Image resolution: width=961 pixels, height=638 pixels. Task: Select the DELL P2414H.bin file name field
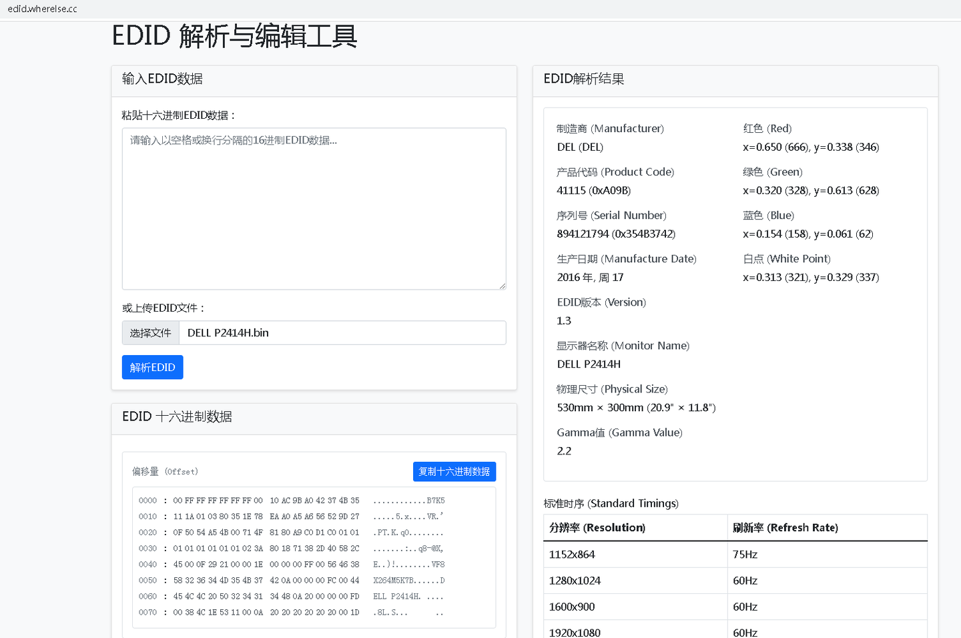pyautogui.click(x=342, y=333)
